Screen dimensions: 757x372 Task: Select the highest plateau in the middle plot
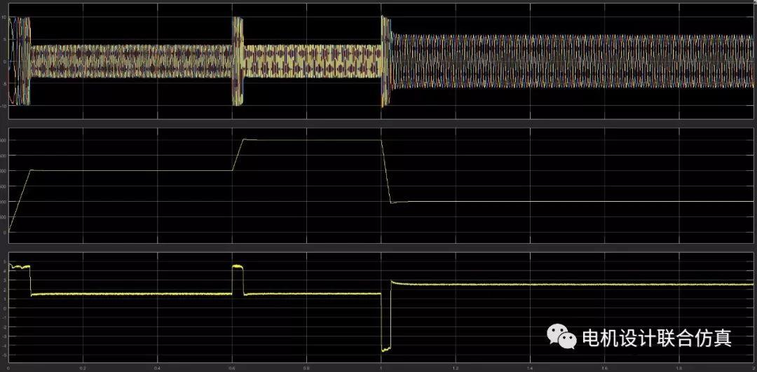coord(312,140)
